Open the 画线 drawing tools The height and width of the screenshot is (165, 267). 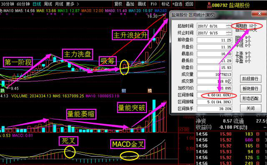coord(142,4)
